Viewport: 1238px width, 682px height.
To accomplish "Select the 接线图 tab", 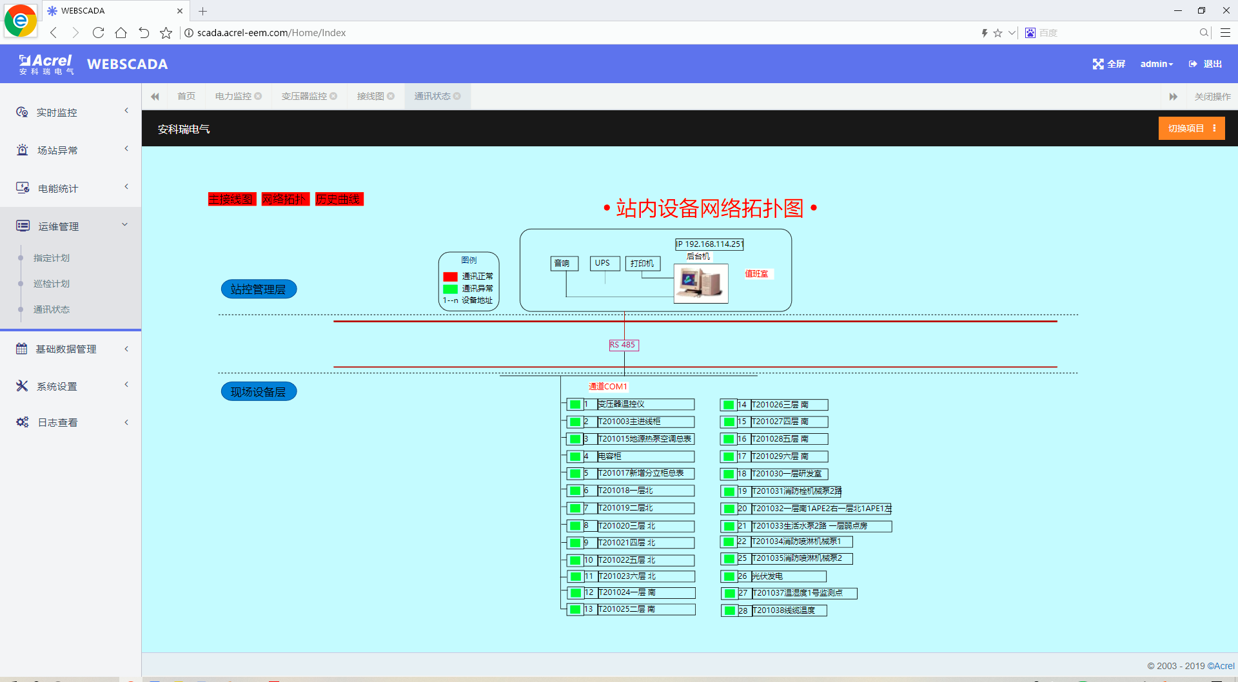I will click(x=369, y=95).
